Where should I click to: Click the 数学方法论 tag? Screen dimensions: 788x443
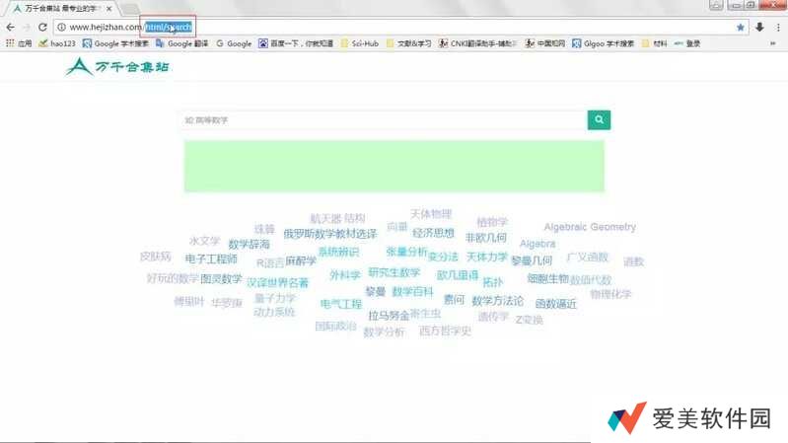(x=497, y=301)
